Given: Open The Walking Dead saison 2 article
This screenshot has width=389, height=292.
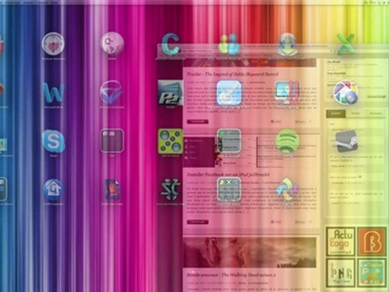Looking at the screenshot, I should coord(231,275).
